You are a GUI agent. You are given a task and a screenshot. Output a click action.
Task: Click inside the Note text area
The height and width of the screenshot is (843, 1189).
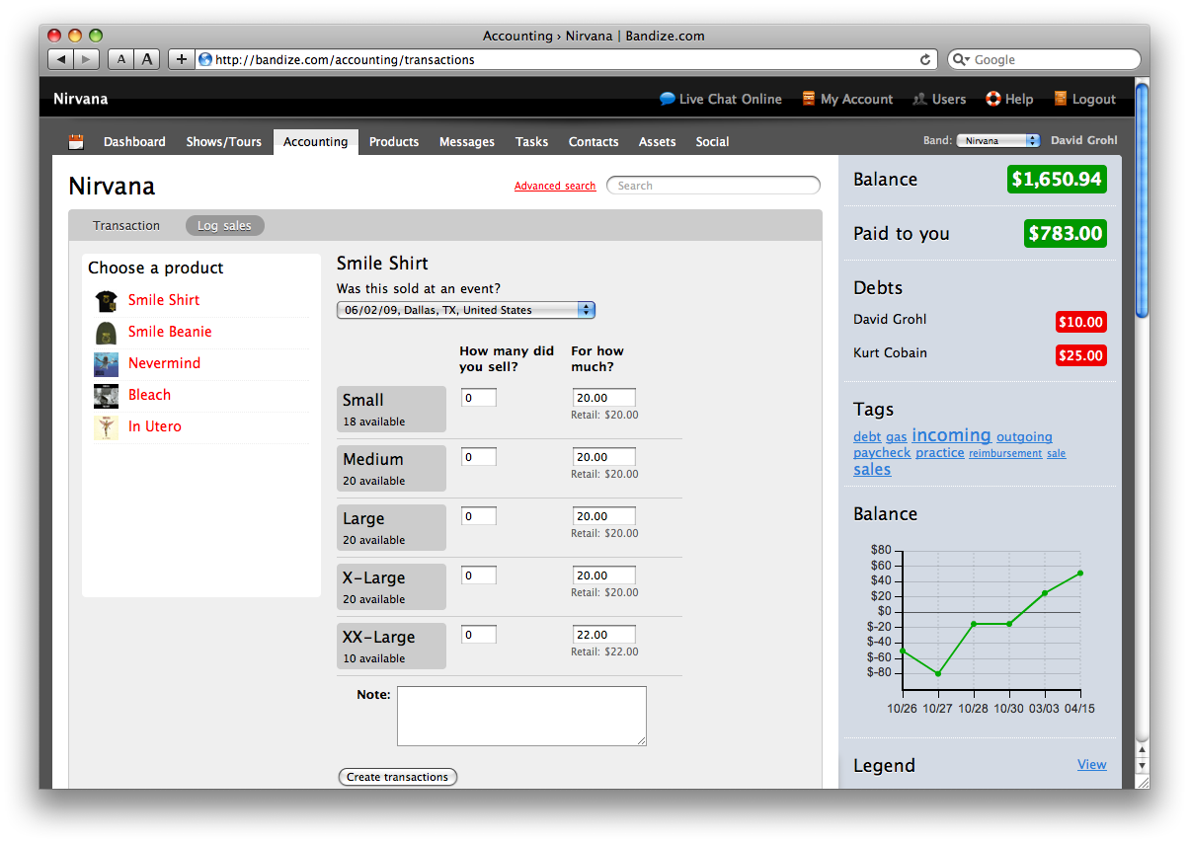coord(521,716)
